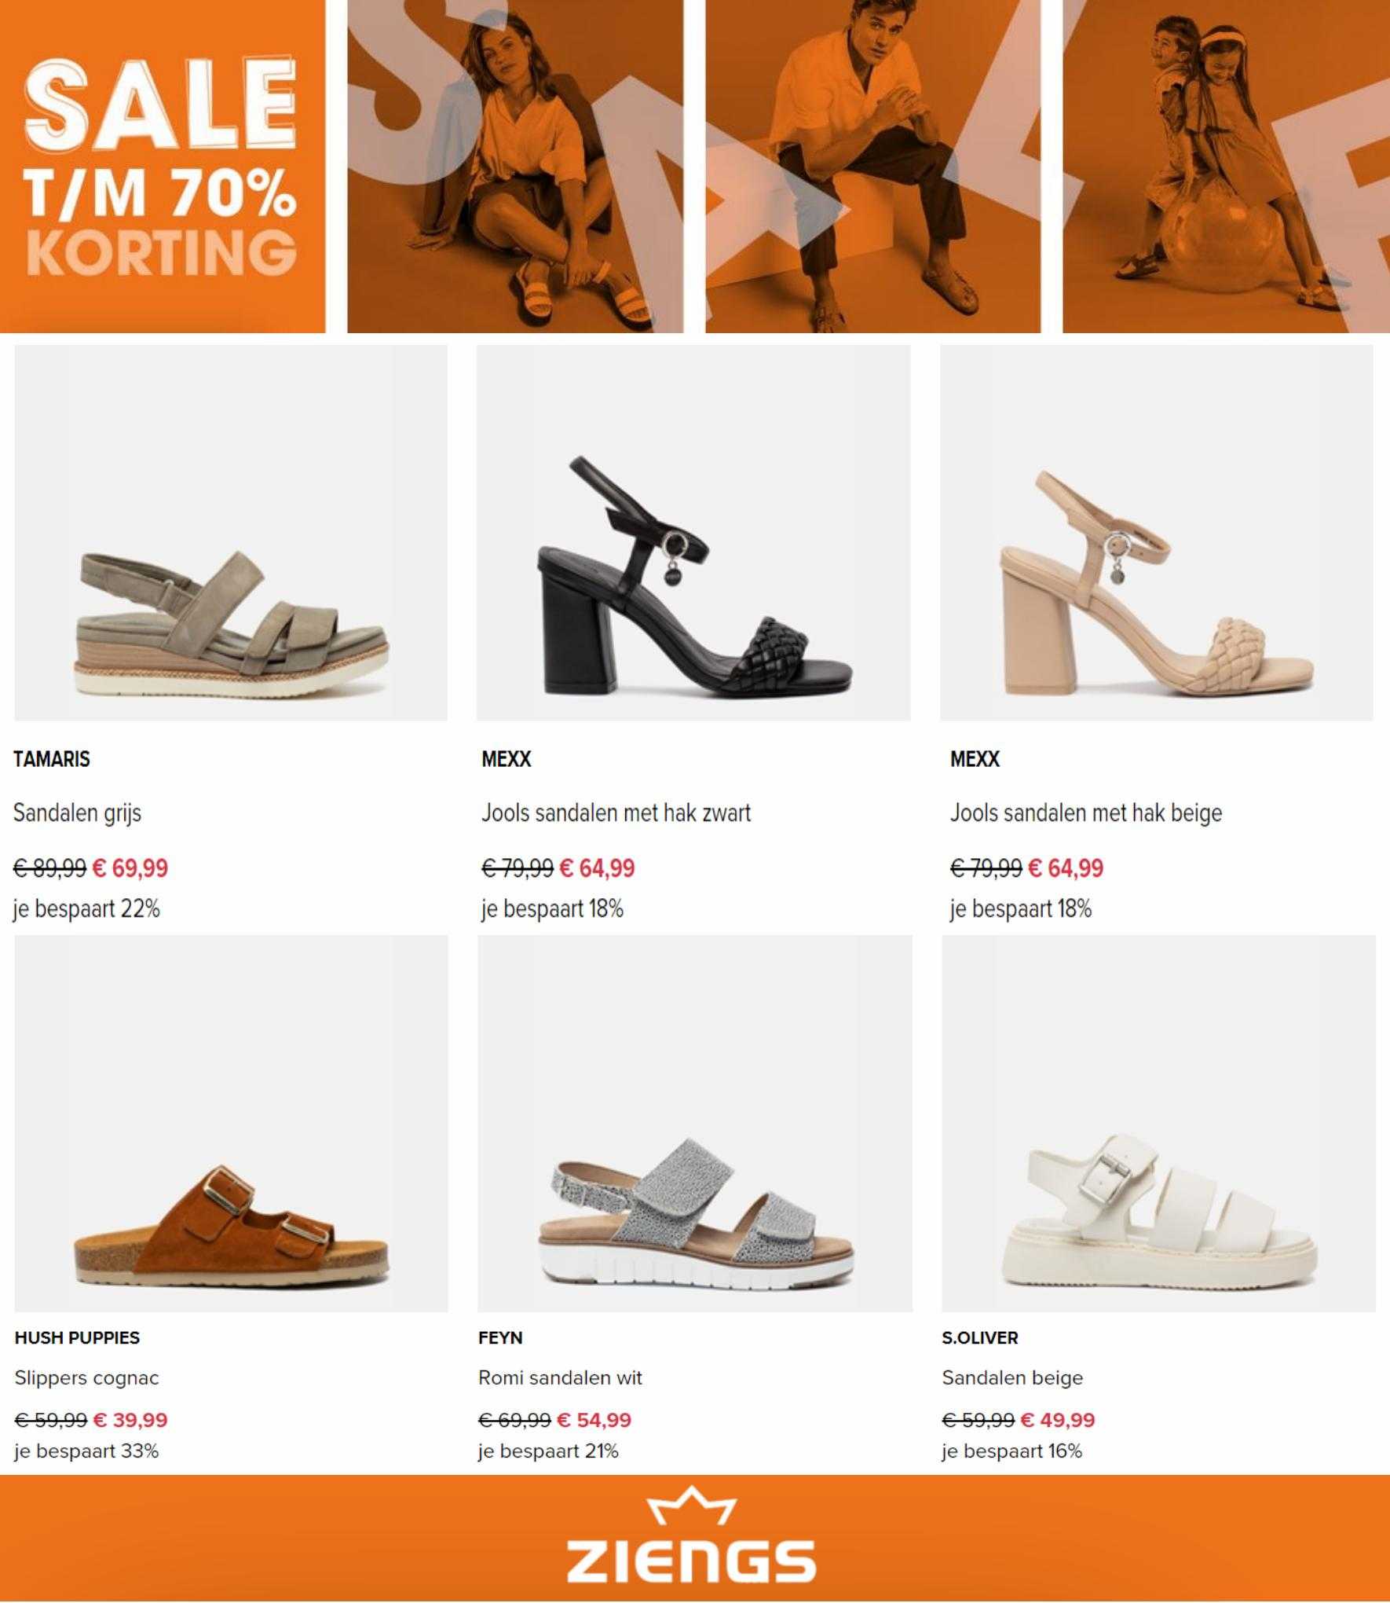Open the black Mexx heeled sandal image

click(693, 533)
